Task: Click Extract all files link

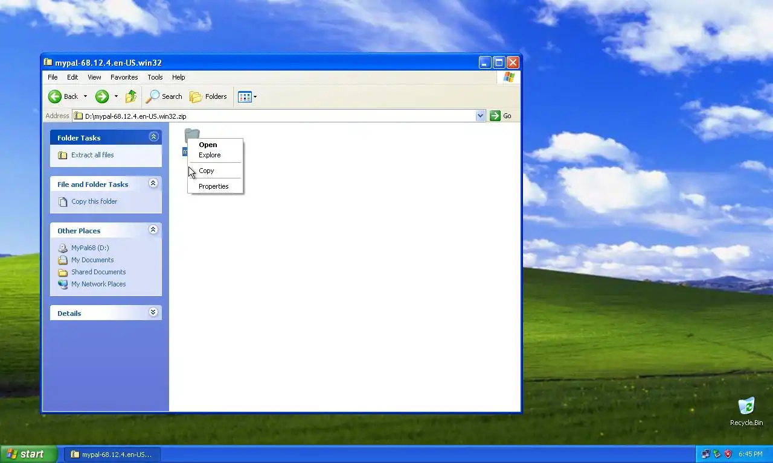Action: click(x=92, y=155)
